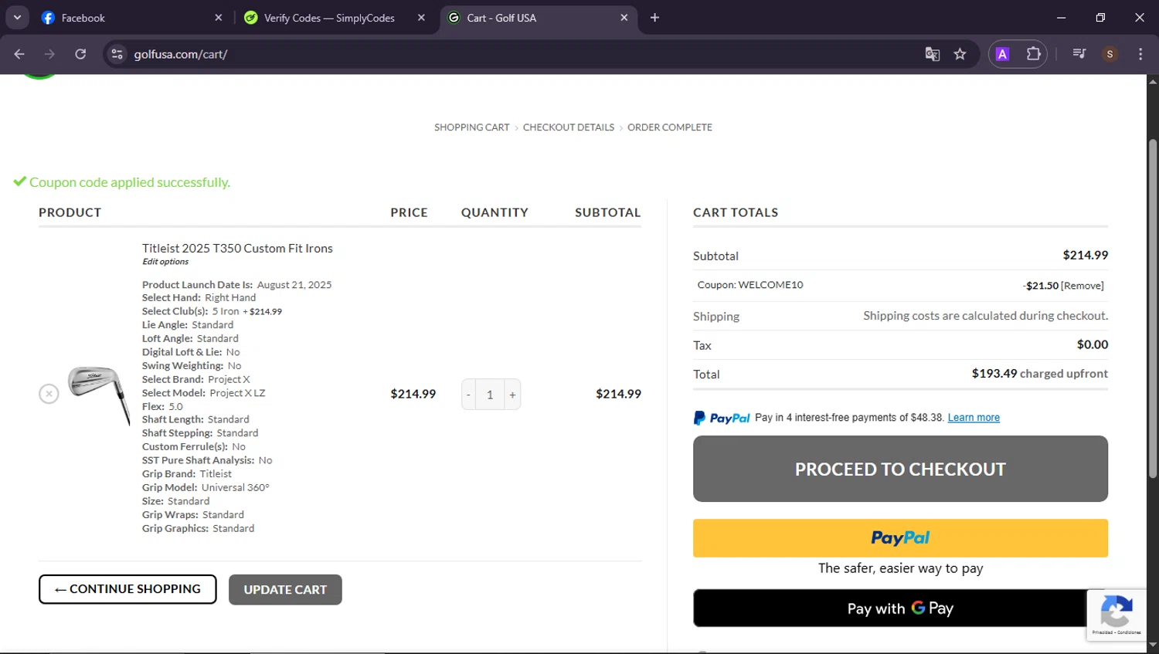View site information icon in address bar

[x=117, y=54]
